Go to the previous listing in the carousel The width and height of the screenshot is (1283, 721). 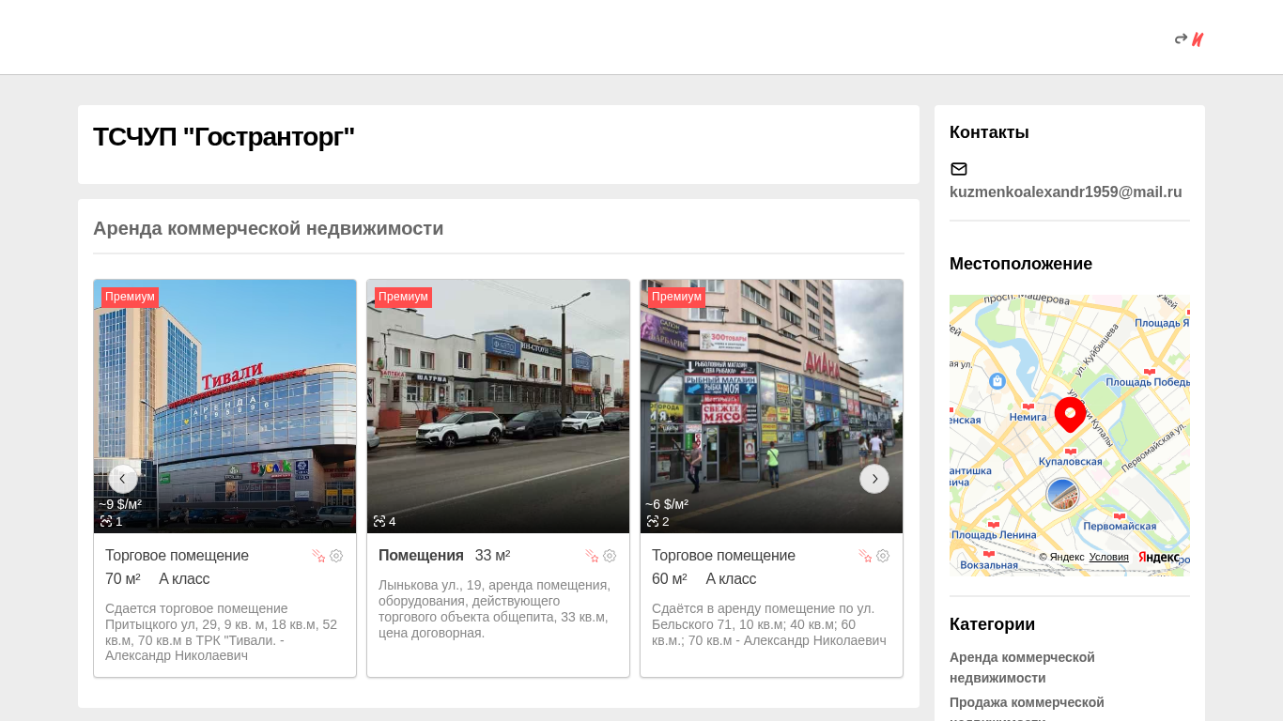(x=123, y=479)
